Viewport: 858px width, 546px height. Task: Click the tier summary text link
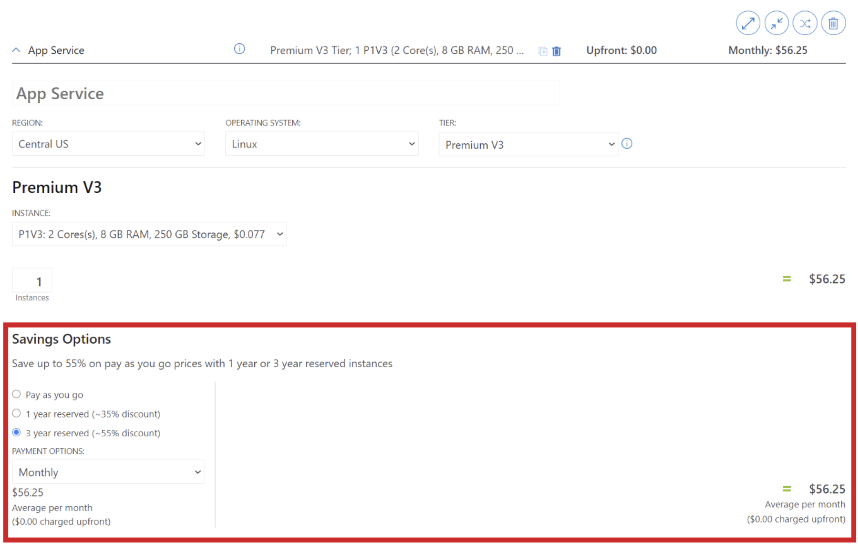(397, 50)
